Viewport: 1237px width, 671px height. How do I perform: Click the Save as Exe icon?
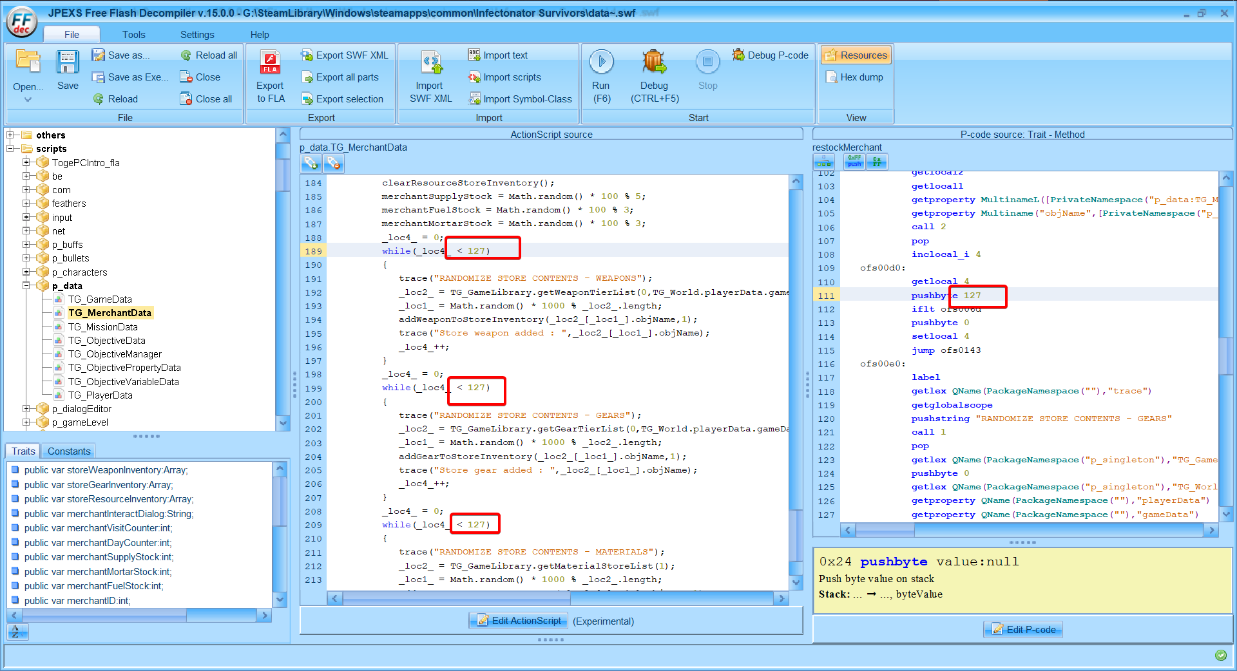[98, 77]
